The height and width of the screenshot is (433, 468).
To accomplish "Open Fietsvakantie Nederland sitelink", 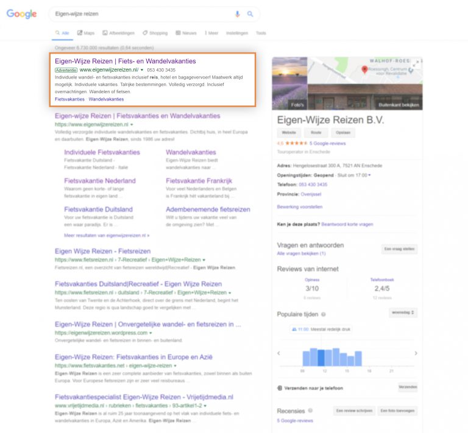I will pyautogui.click(x=100, y=181).
